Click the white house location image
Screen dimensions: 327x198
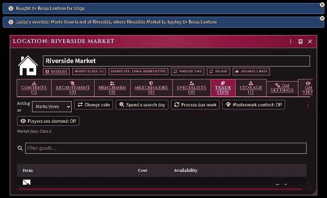coord(28,65)
